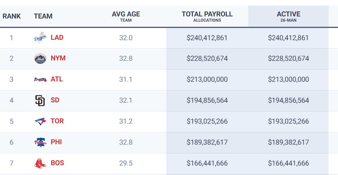338x175 pixels.
Task: Visit the TOR team link
Action: (57, 121)
